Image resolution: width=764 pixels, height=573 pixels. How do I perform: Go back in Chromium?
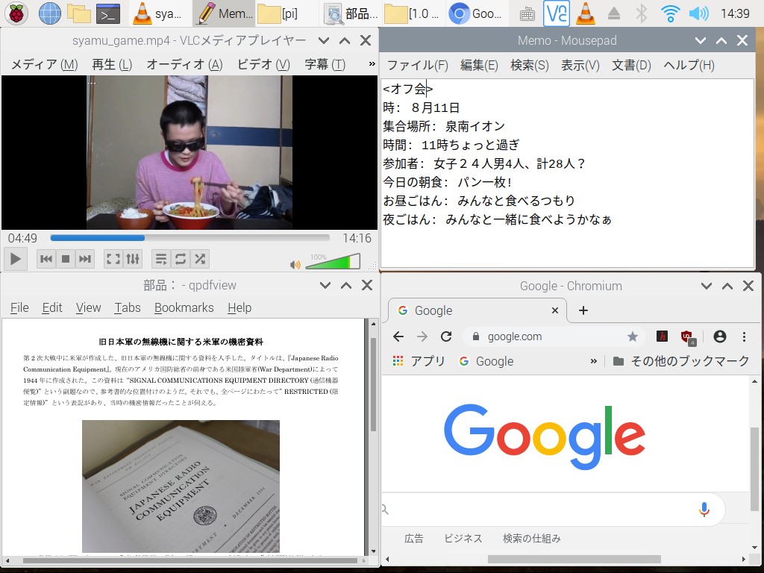pyautogui.click(x=398, y=336)
